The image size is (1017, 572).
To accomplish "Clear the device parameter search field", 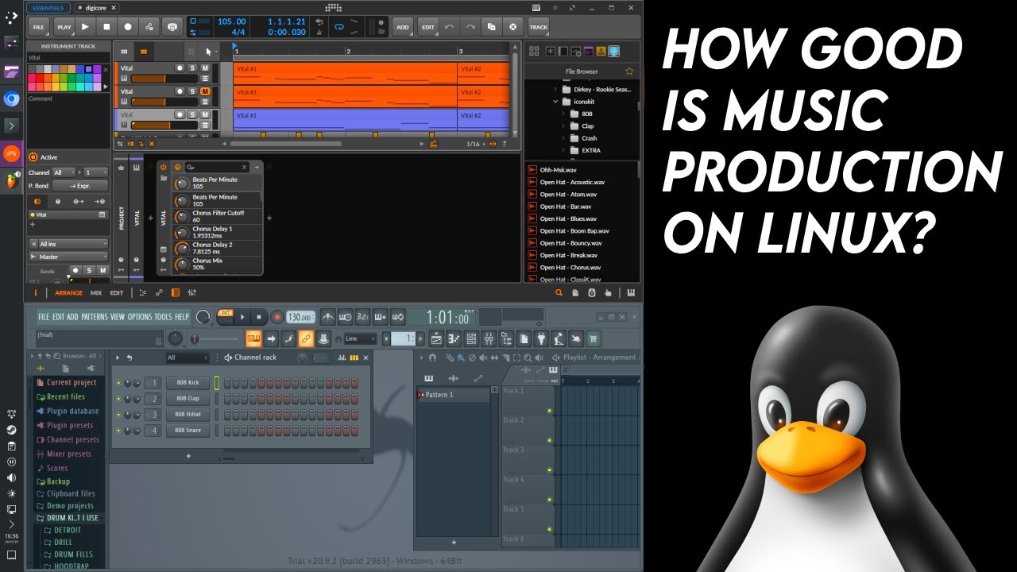I will (x=245, y=167).
